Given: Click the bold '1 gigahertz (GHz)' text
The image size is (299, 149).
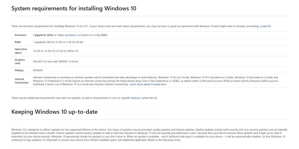Looking at the screenshot, I should click(43, 35).
